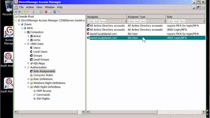Collapse the UNIX Right Definitions node
210x118 pixels.
(28, 87)
